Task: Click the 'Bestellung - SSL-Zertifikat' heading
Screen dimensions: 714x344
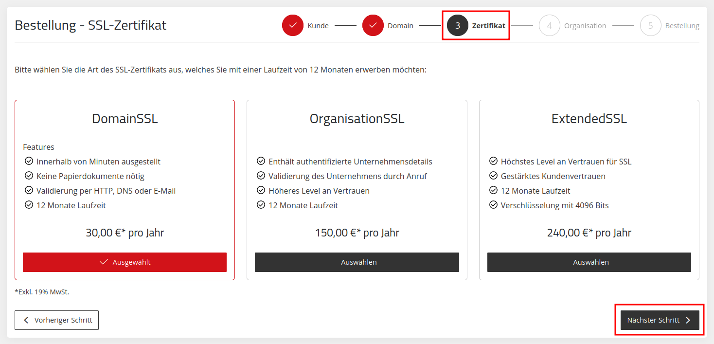Action: pyautogui.click(x=90, y=25)
